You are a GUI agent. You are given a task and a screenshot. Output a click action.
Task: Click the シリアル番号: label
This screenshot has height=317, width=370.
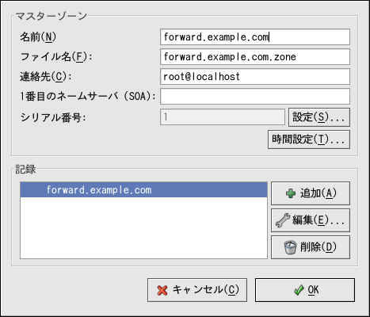[53, 117]
